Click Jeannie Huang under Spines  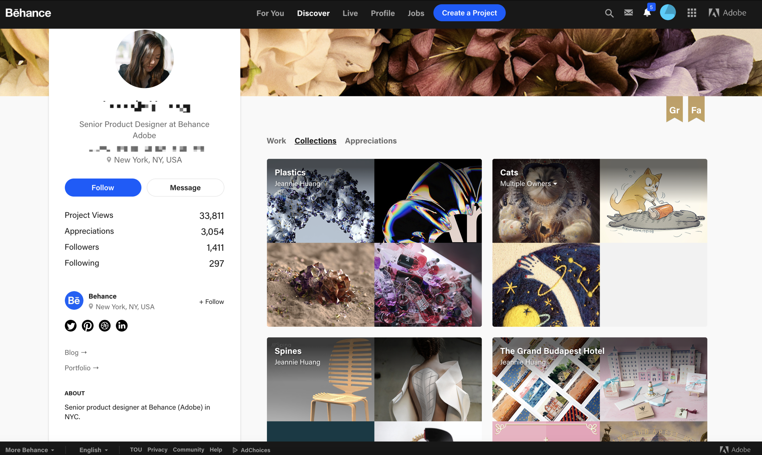(x=297, y=362)
